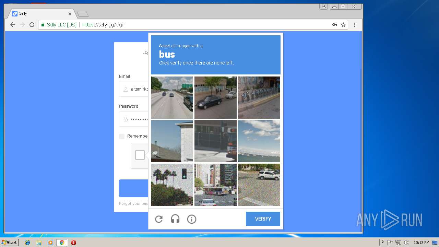Toggle the Remember me checkbox
439x247 pixels.
click(122, 137)
